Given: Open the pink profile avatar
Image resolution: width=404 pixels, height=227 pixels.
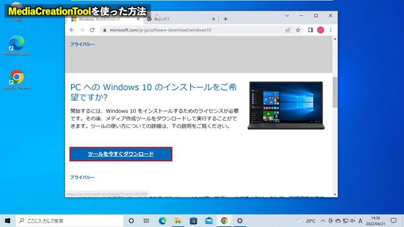Looking at the screenshot, I should pos(321,30).
